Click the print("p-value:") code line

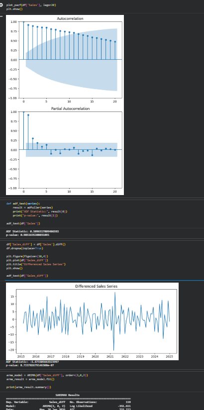coord(35,215)
